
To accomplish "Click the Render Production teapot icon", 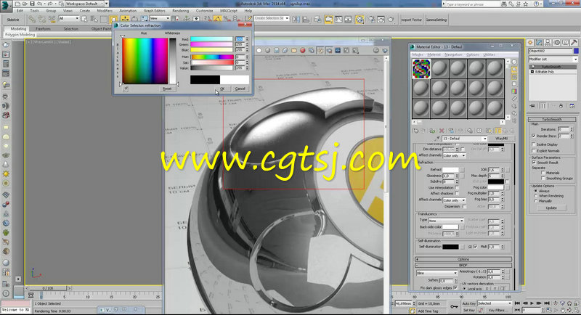I will (391, 20).
